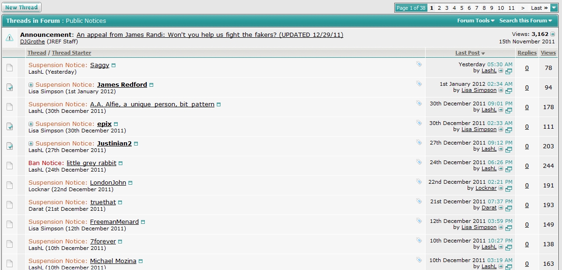
Task: Sort by the Last Post column header
Action: tap(467, 53)
